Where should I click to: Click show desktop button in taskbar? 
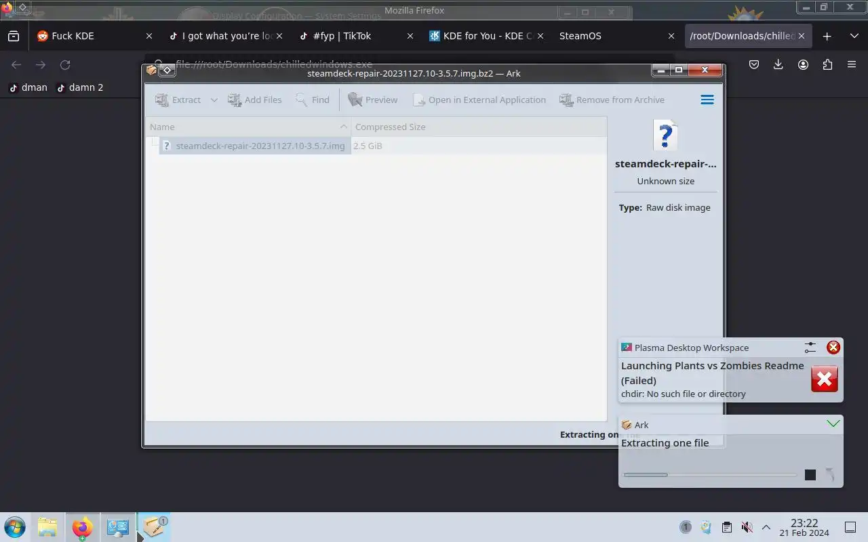coord(850,527)
